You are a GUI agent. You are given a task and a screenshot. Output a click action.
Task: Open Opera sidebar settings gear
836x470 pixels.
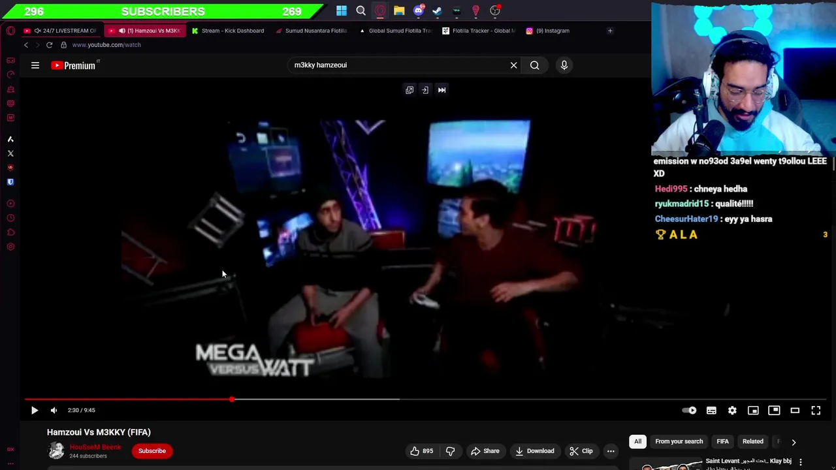(10, 247)
